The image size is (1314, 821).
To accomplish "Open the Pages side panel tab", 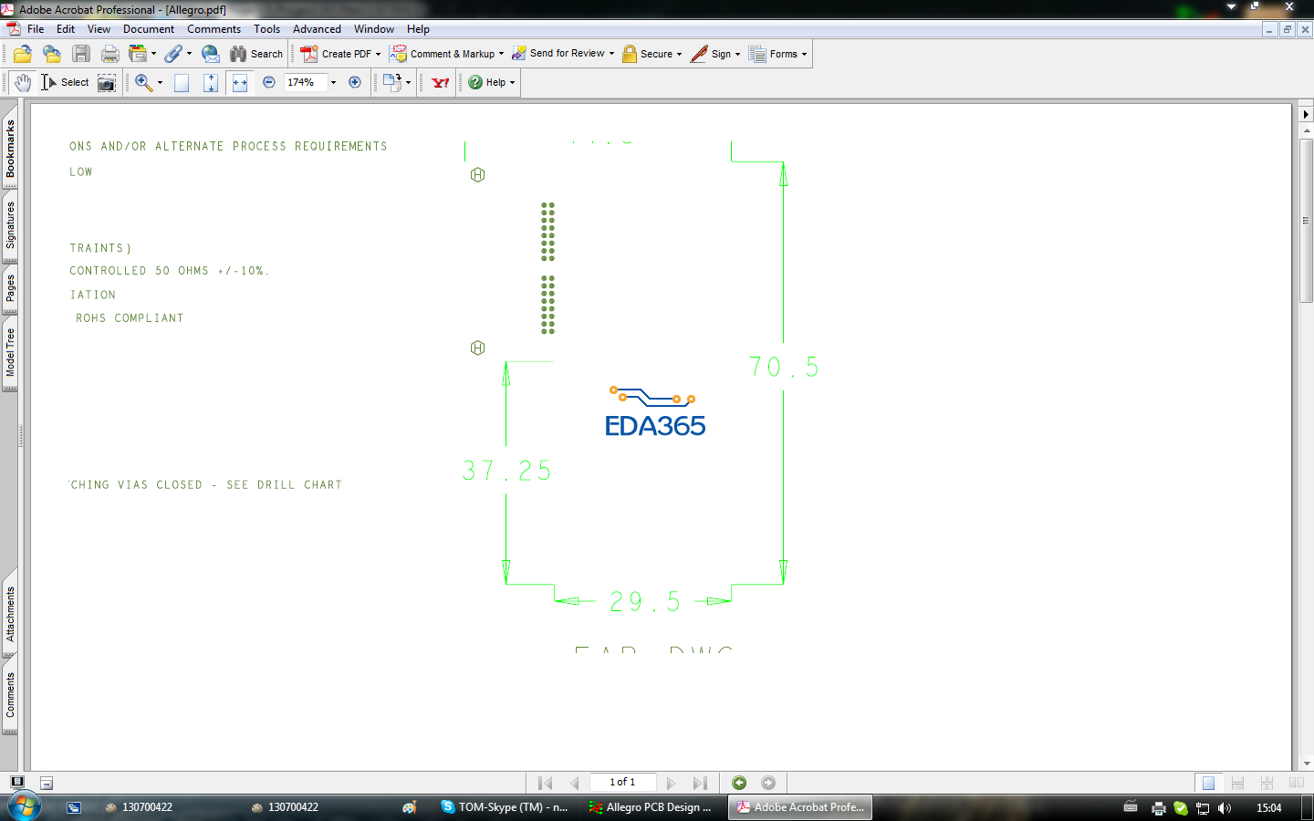I will (10, 289).
